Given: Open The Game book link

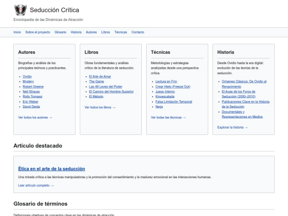Looking at the screenshot, I should click(97, 82).
